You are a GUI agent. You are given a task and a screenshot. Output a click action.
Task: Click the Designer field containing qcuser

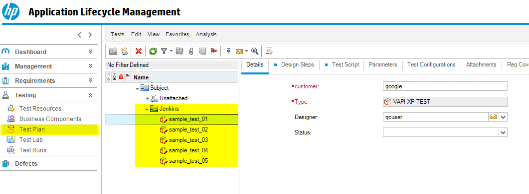click(436, 117)
